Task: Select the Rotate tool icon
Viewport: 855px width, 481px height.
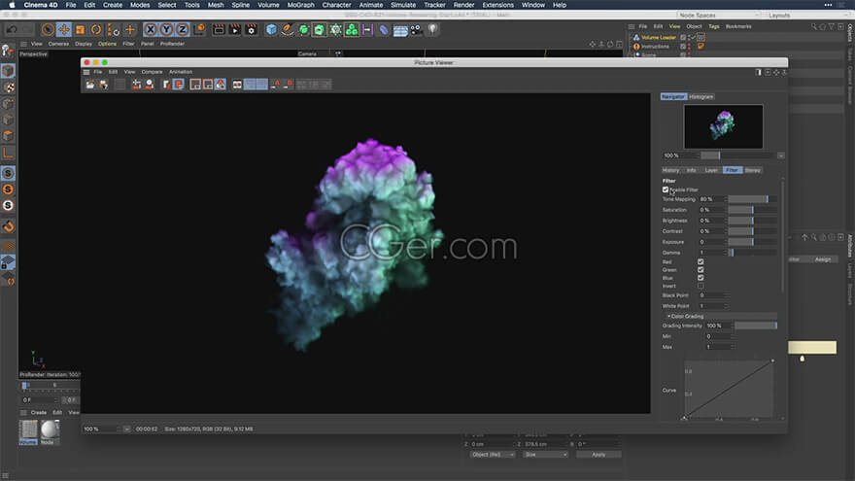Action: pyautogui.click(x=96, y=29)
